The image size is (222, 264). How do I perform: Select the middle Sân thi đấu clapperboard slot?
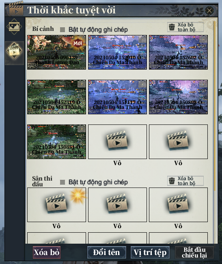click(117, 205)
